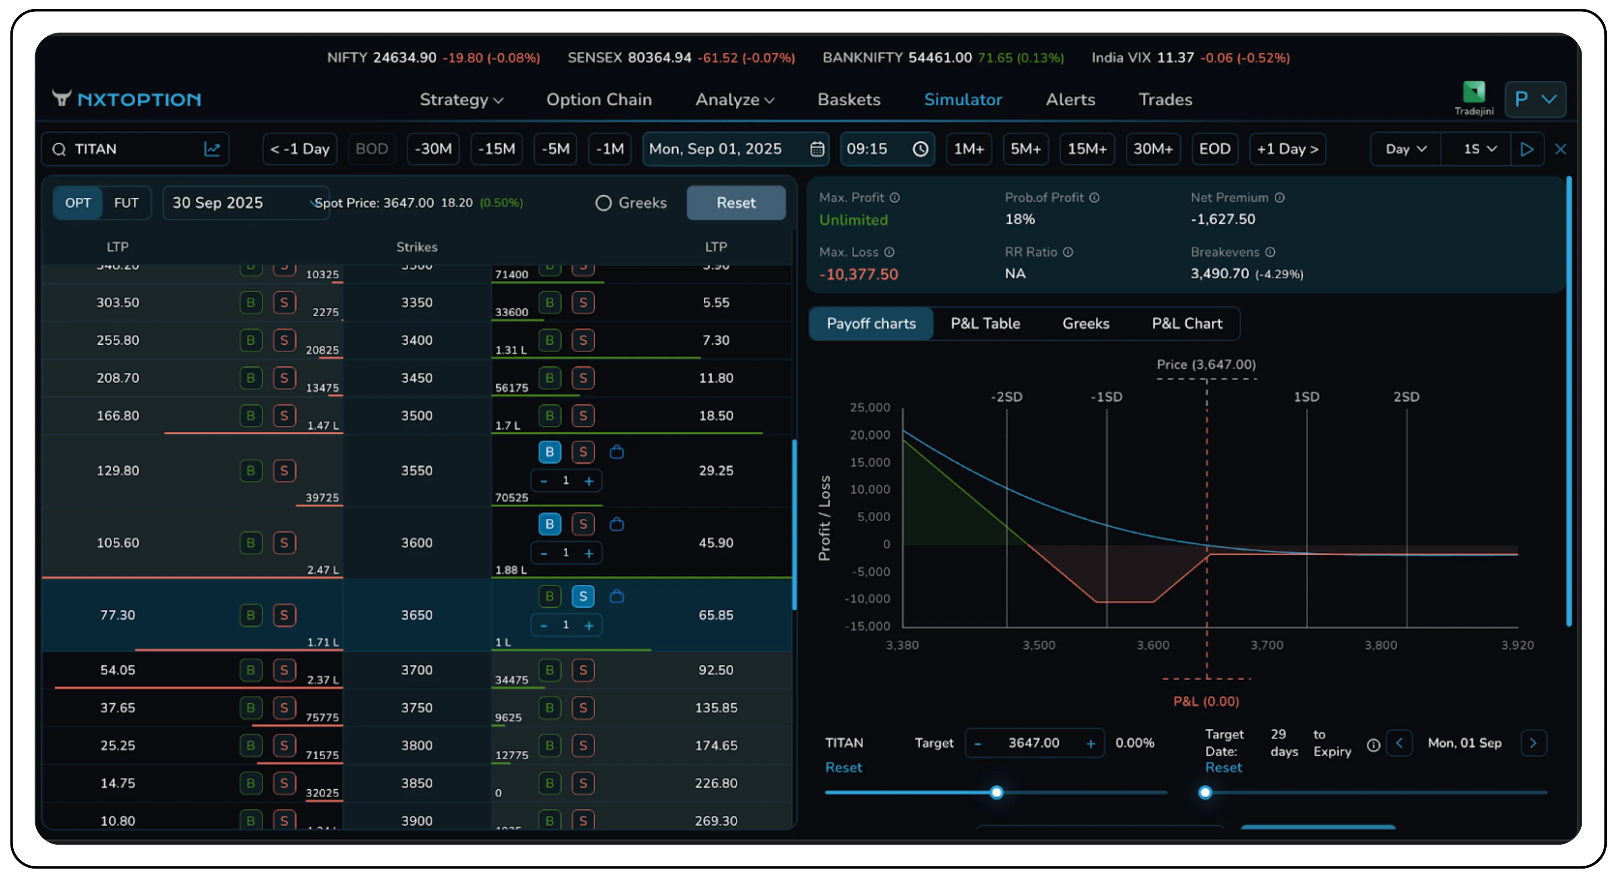The image size is (1618, 874).
Task: Enable Buy on the 3700 strike
Action: point(550,670)
